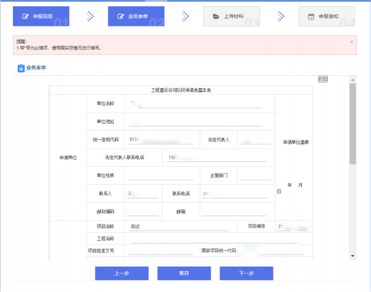Focus the 邮政编码 input field
The width and height of the screenshot is (371, 292).
(x=142, y=212)
